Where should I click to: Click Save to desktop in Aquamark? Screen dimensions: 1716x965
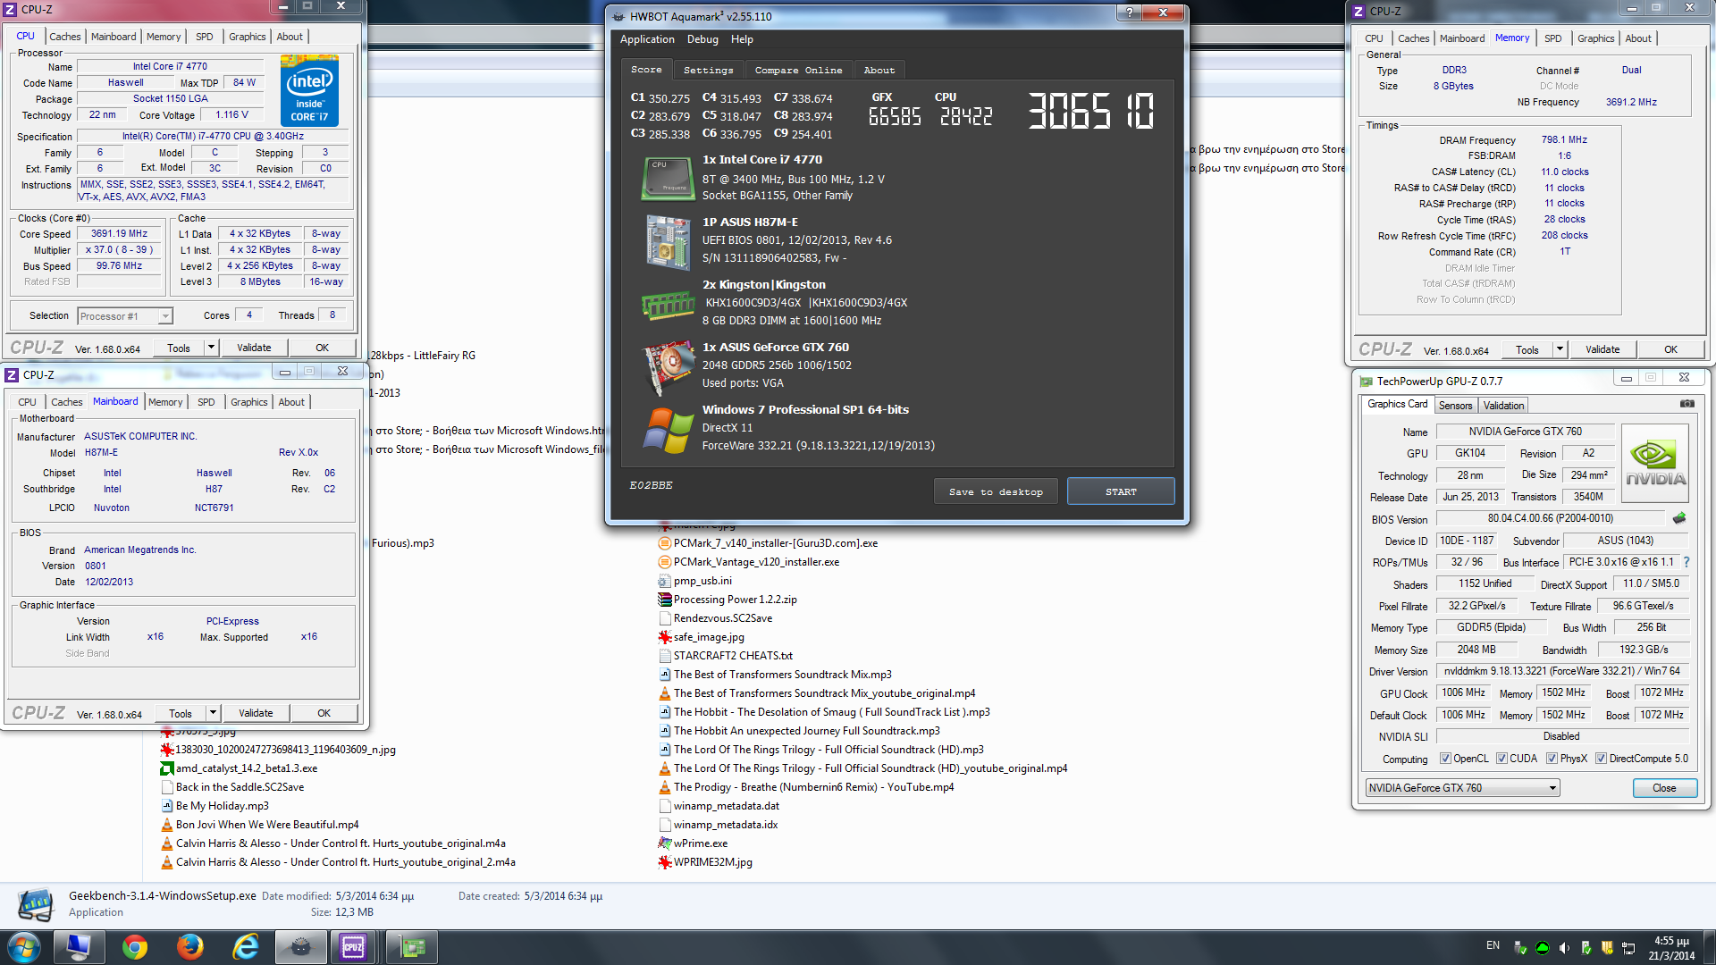(x=996, y=491)
